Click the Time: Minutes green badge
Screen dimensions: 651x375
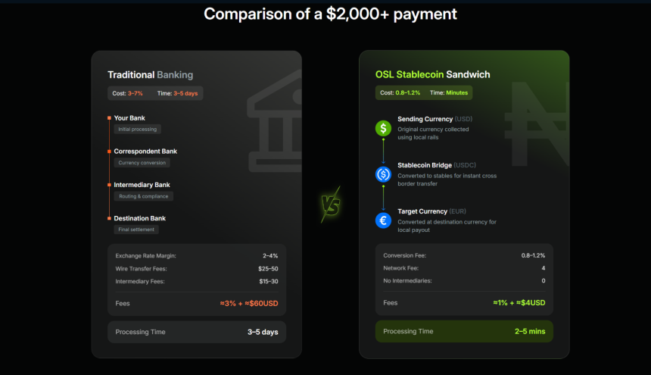click(450, 92)
